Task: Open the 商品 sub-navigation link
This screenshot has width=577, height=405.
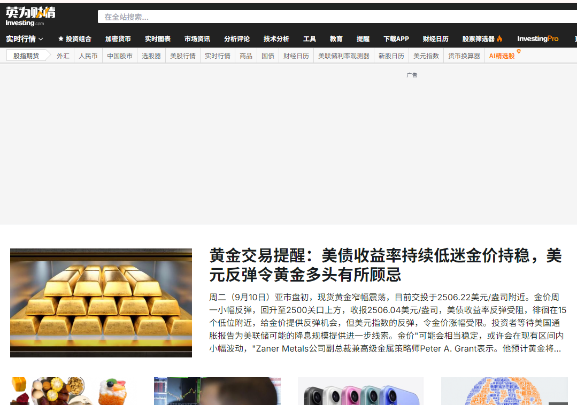Action: [246, 56]
